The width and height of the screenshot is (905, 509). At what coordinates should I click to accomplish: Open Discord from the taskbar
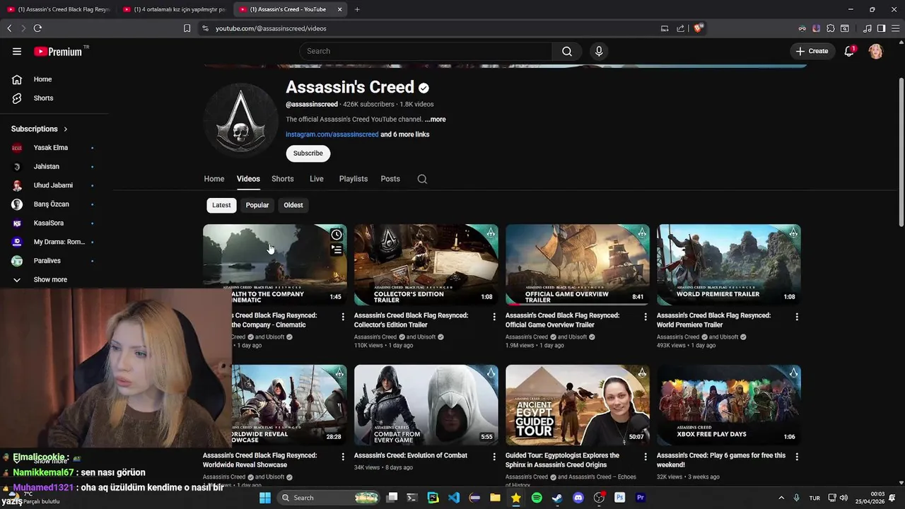pos(578,498)
